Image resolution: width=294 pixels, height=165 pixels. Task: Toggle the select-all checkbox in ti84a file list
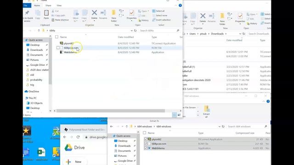[57, 37]
